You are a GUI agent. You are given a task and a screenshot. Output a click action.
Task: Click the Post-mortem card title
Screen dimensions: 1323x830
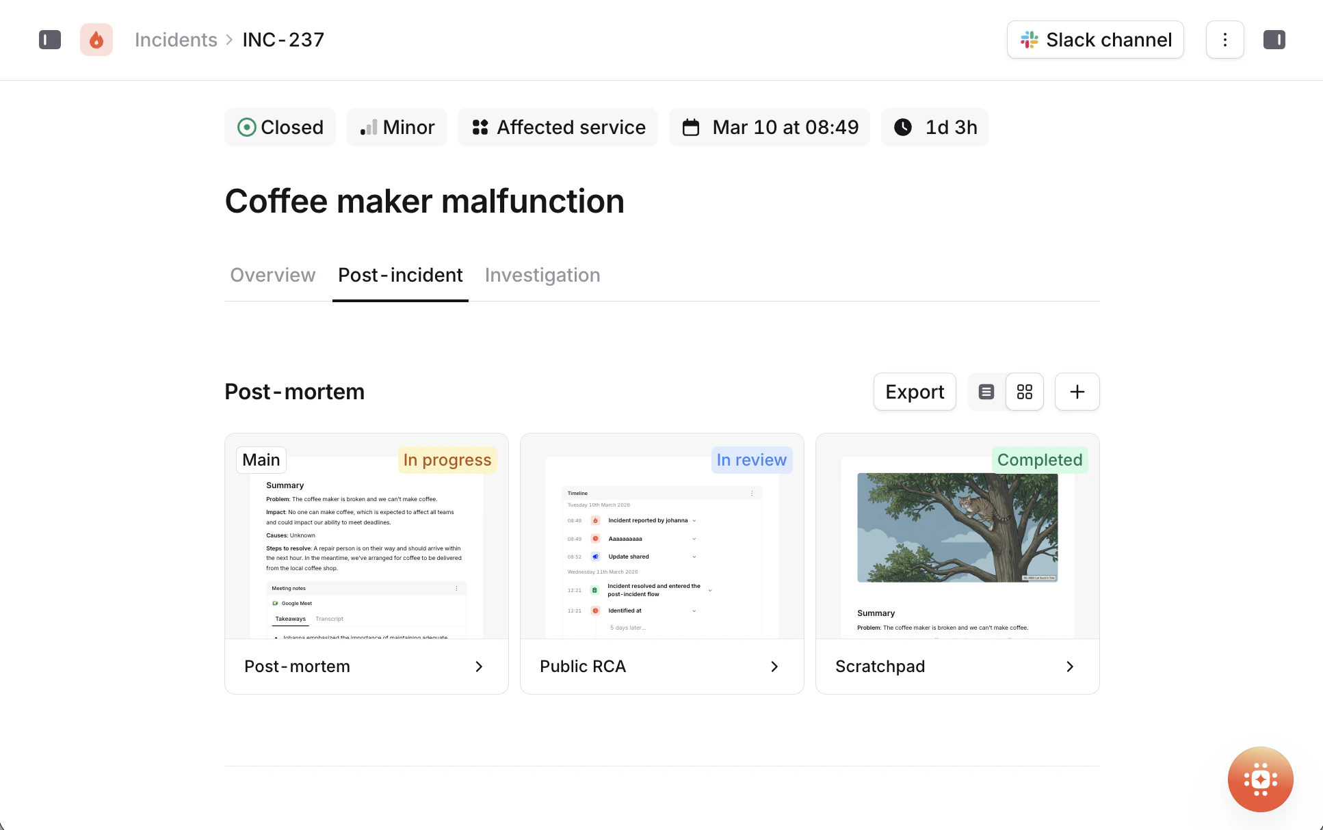pos(297,667)
